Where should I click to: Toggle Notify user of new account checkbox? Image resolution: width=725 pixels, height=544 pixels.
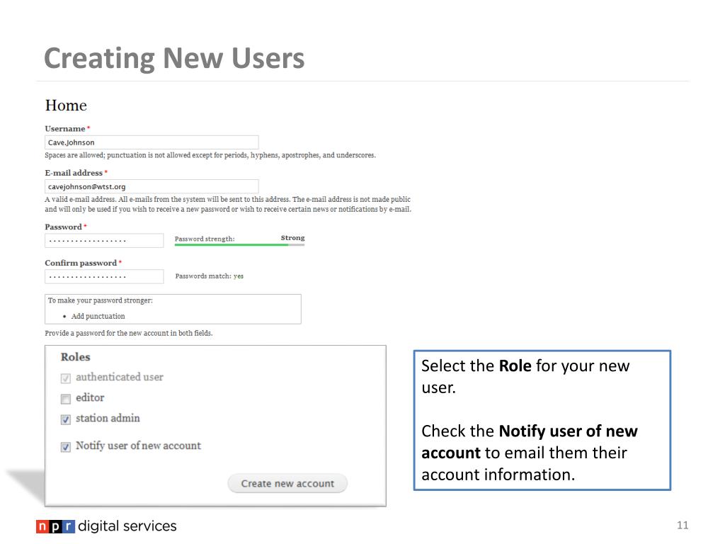[x=66, y=446]
